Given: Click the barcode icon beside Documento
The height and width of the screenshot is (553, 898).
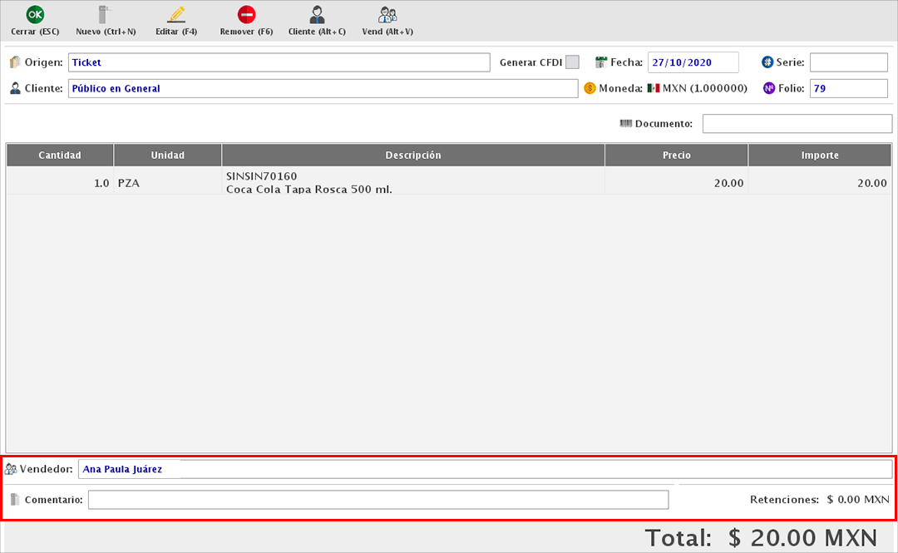Looking at the screenshot, I should pyautogui.click(x=626, y=124).
